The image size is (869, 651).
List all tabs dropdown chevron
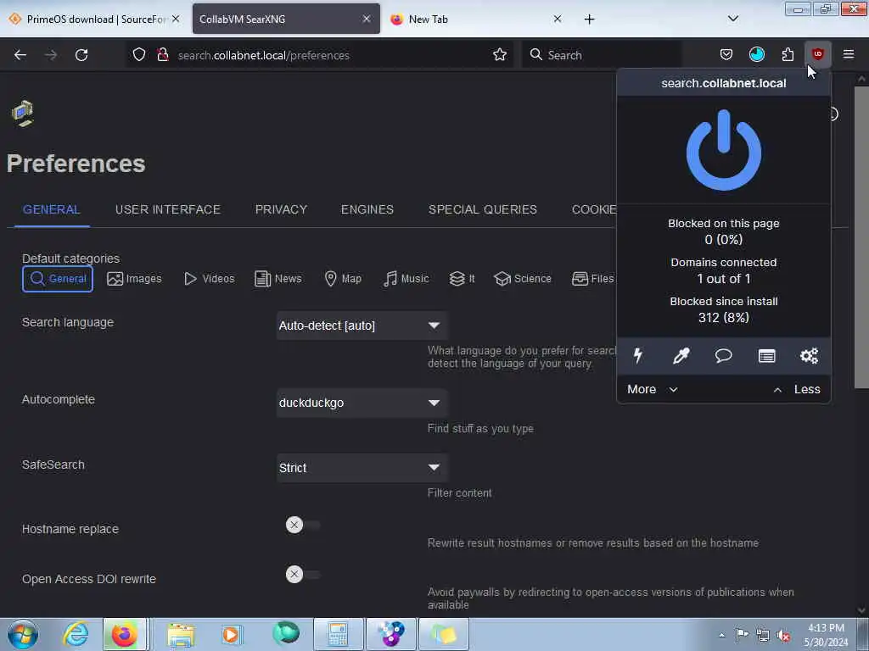732,19
